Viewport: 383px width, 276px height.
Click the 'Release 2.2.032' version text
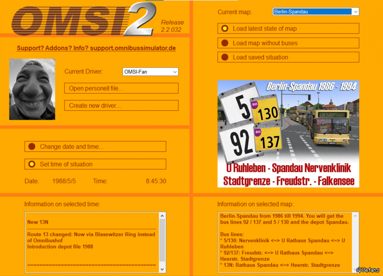(173, 26)
